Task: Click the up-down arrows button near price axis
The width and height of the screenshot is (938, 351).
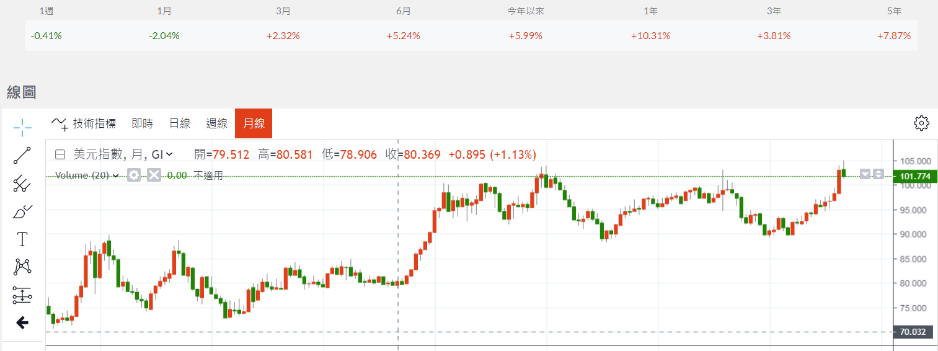Action: pyautogui.click(x=878, y=174)
